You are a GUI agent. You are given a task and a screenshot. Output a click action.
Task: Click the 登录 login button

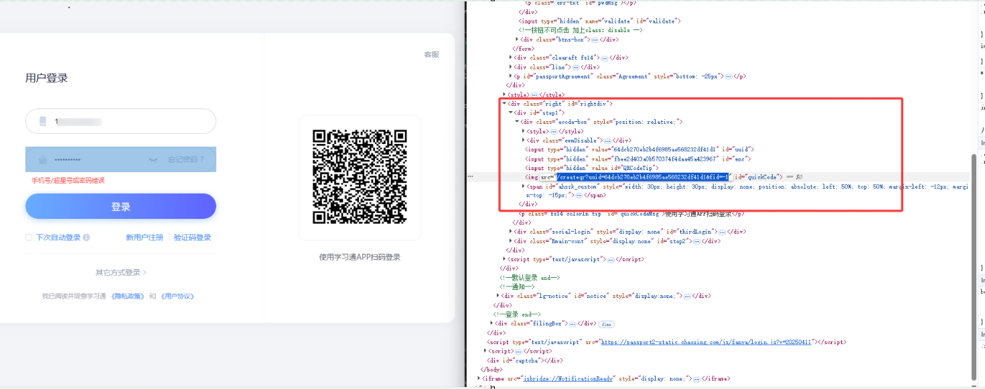(121, 206)
